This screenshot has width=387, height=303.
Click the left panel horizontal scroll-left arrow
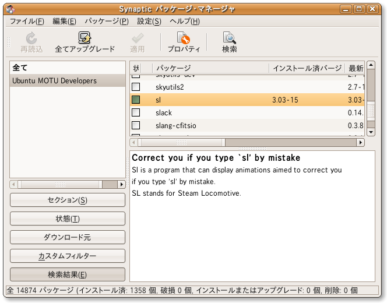tap(13, 184)
